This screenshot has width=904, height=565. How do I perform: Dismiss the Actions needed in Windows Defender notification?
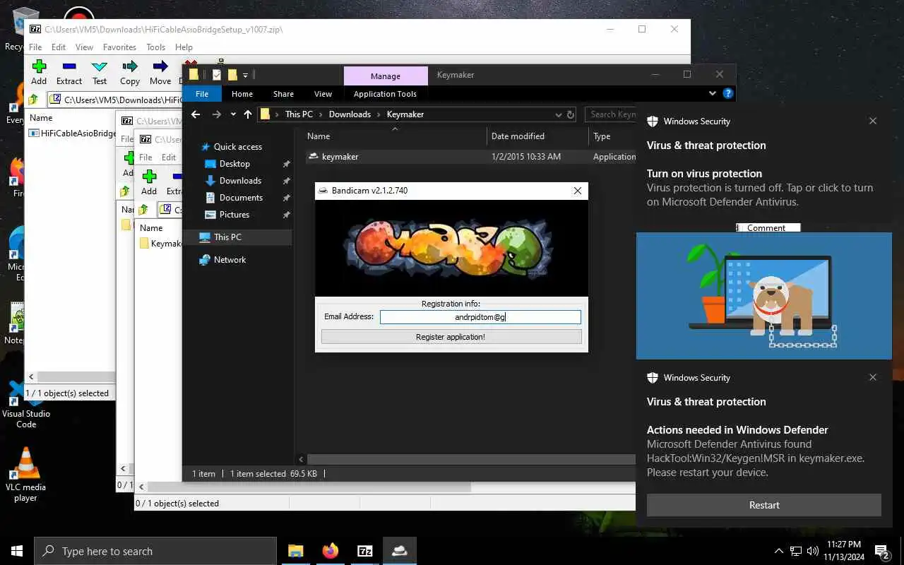[x=873, y=377]
